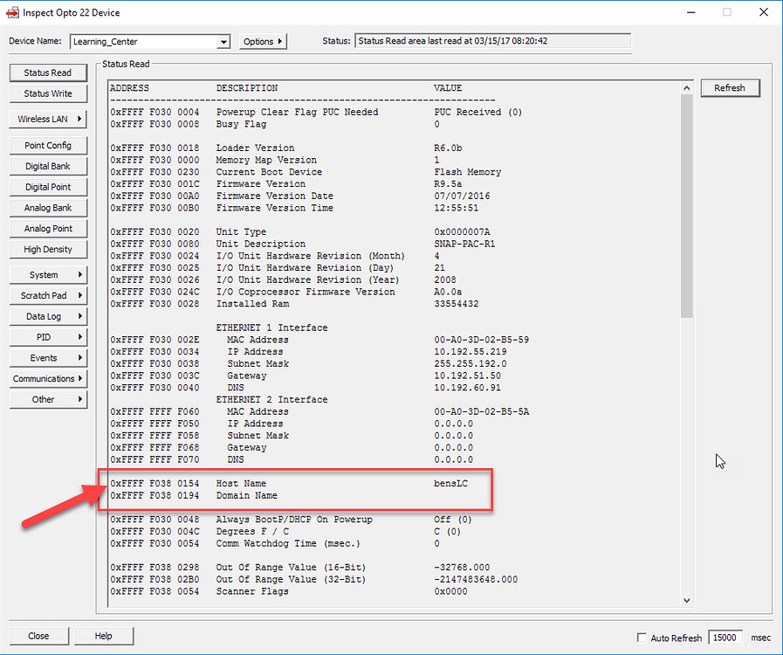The width and height of the screenshot is (783, 655).
Task: Select Digital Point
Action: pos(48,186)
